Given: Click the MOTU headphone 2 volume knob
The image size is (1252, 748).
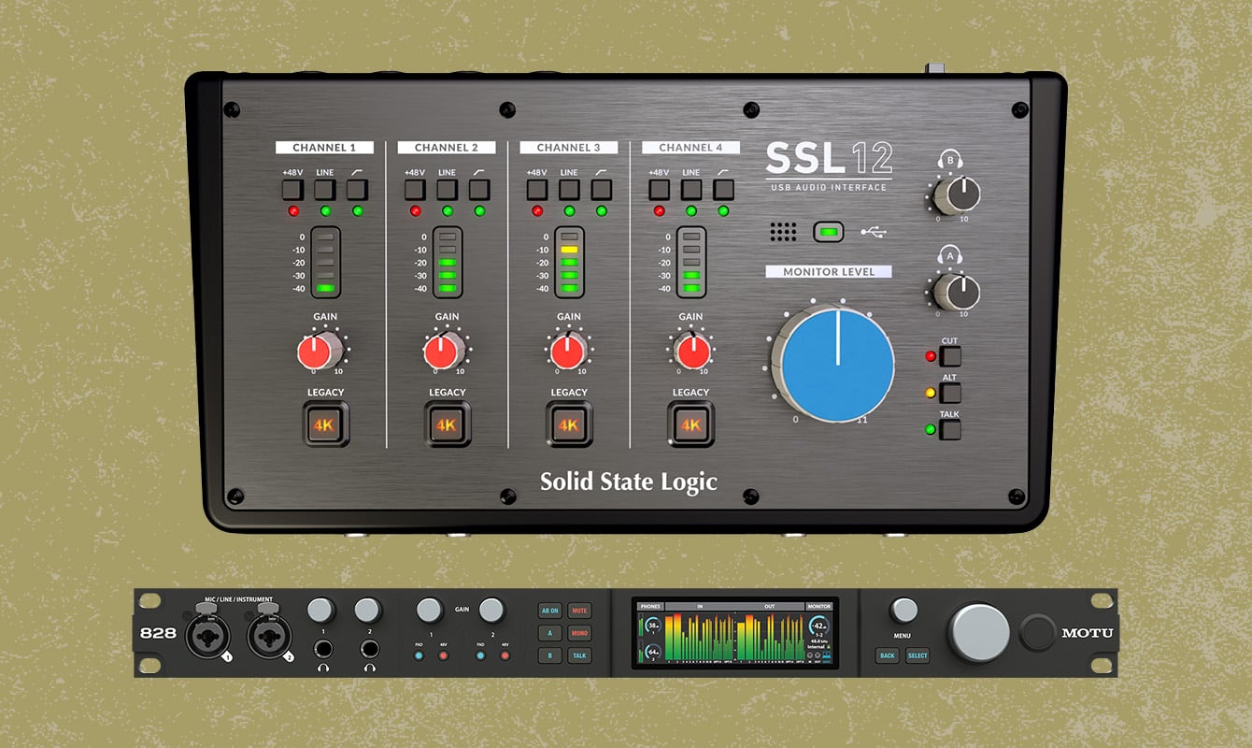Looking at the screenshot, I should point(368,611).
